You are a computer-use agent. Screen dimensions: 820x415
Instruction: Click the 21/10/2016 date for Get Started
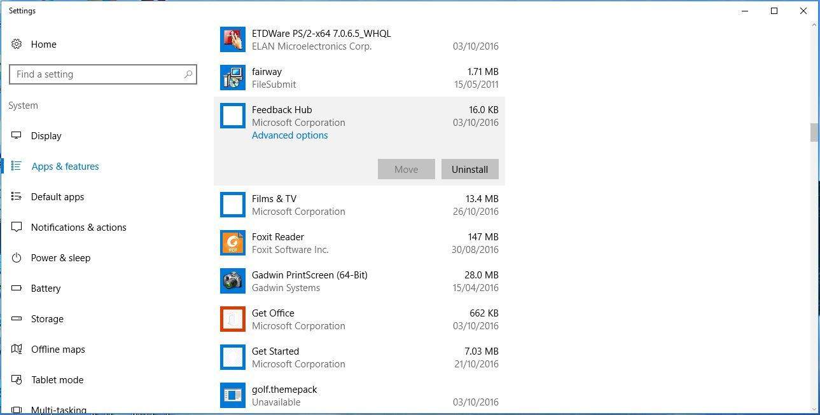pyautogui.click(x=475, y=364)
